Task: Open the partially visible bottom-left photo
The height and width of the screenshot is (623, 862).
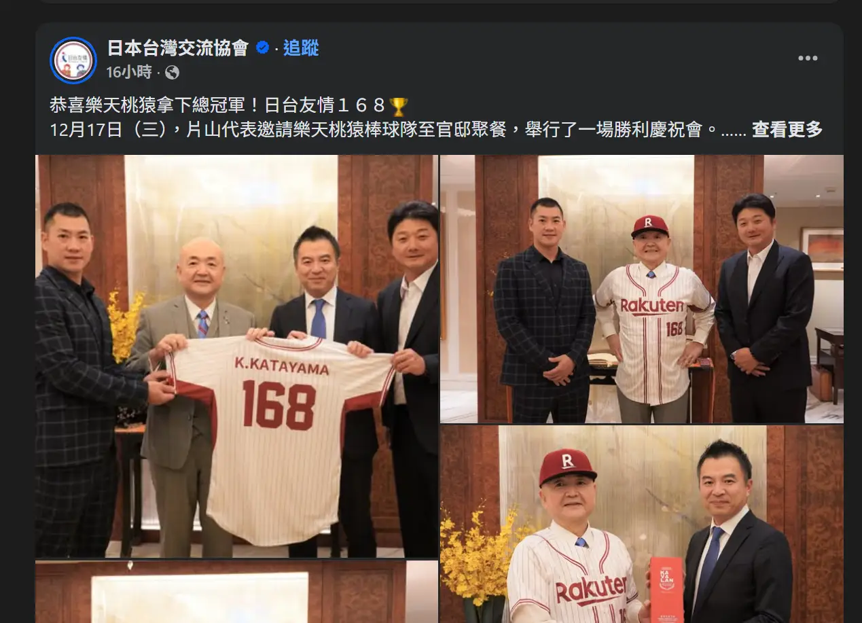Action: pos(237,592)
